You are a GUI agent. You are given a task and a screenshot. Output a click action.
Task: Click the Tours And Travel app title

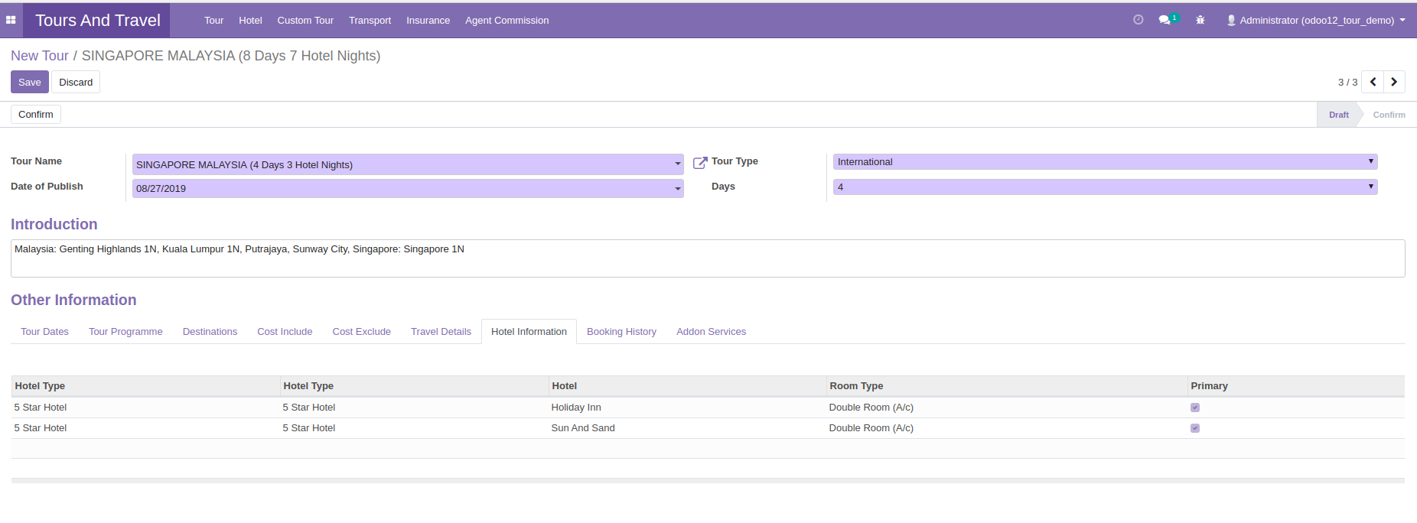98,21
